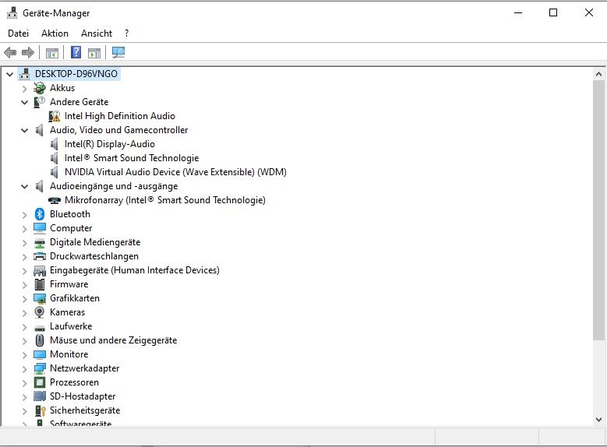Click the forward arrow in the toolbar
The width and height of the screenshot is (607, 447).
pyautogui.click(x=28, y=52)
